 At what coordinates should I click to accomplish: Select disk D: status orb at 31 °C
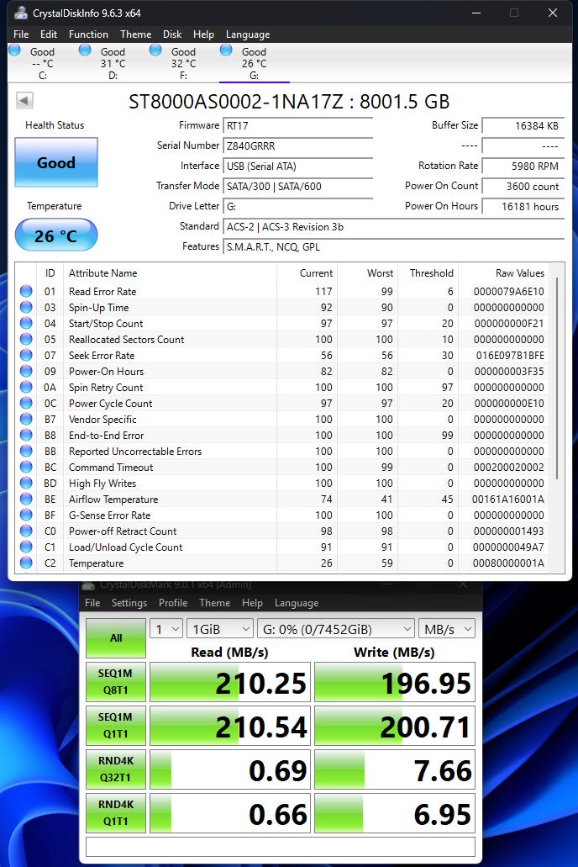[x=85, y=50]
